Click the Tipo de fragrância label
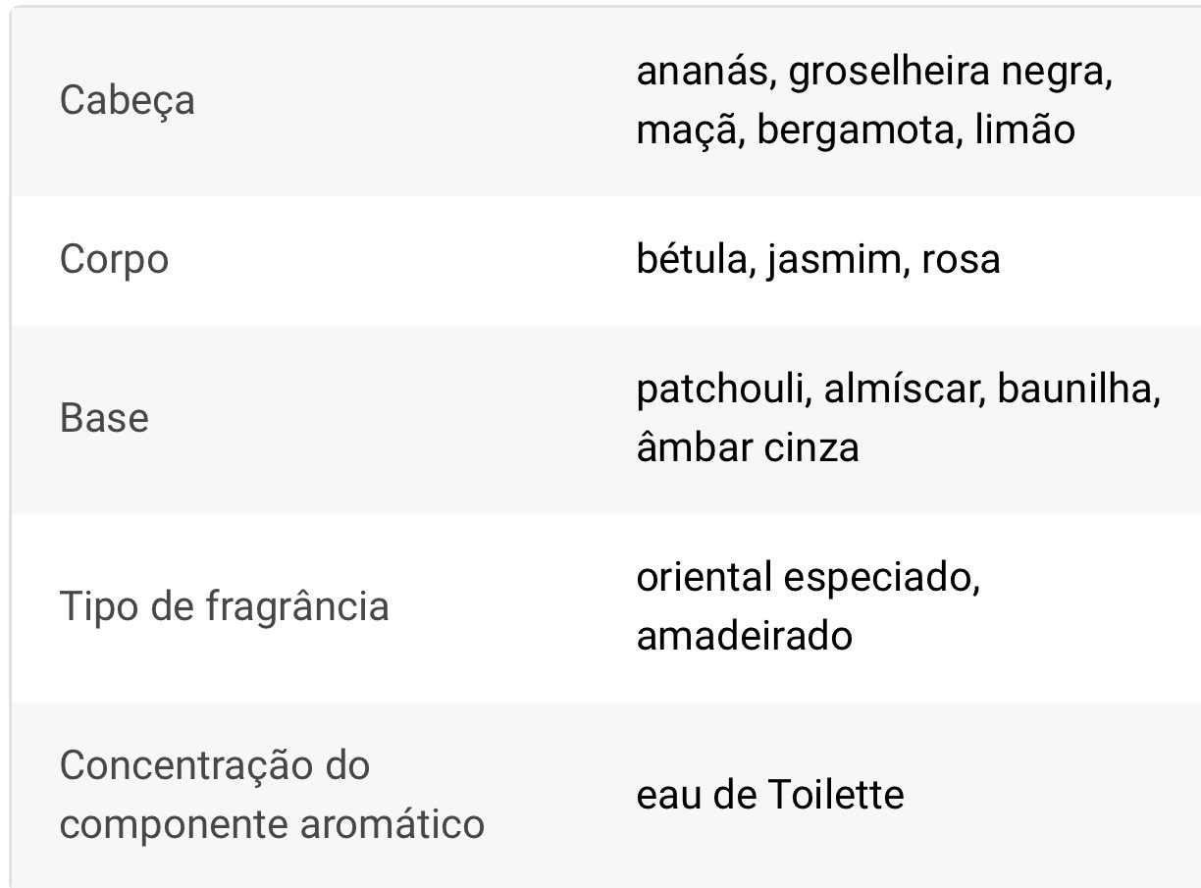 tap(225, 606)
